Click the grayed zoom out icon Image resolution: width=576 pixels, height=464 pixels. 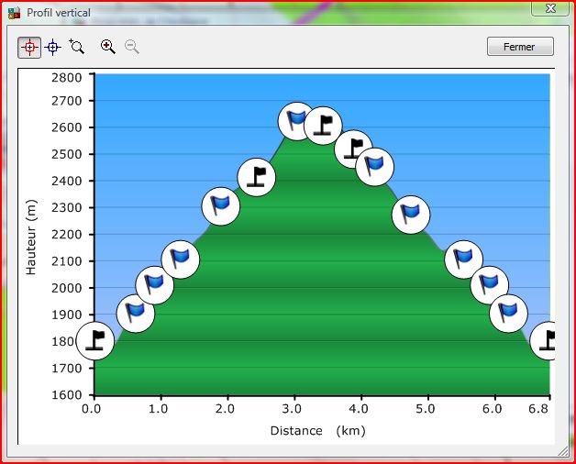pyautogui.click(x=132, y=47)
